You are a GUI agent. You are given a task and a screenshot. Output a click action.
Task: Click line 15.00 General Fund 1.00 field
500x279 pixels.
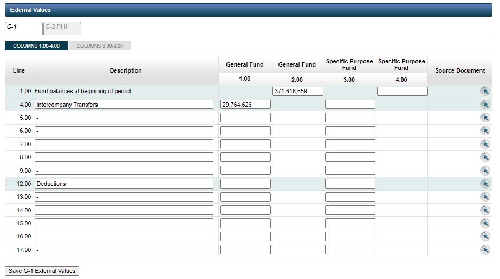pos(245,223)
